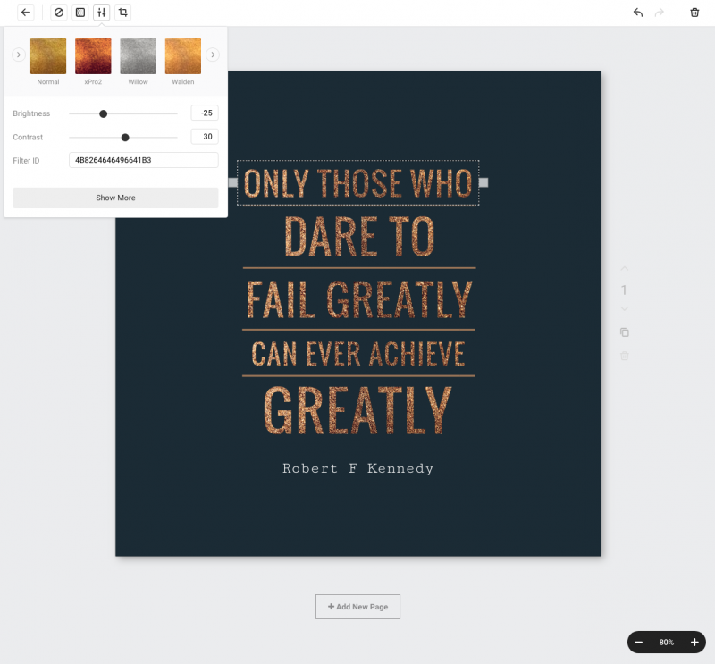Click Add New Page
This screenshot has height=664, width=715.
tap(357, 607)
